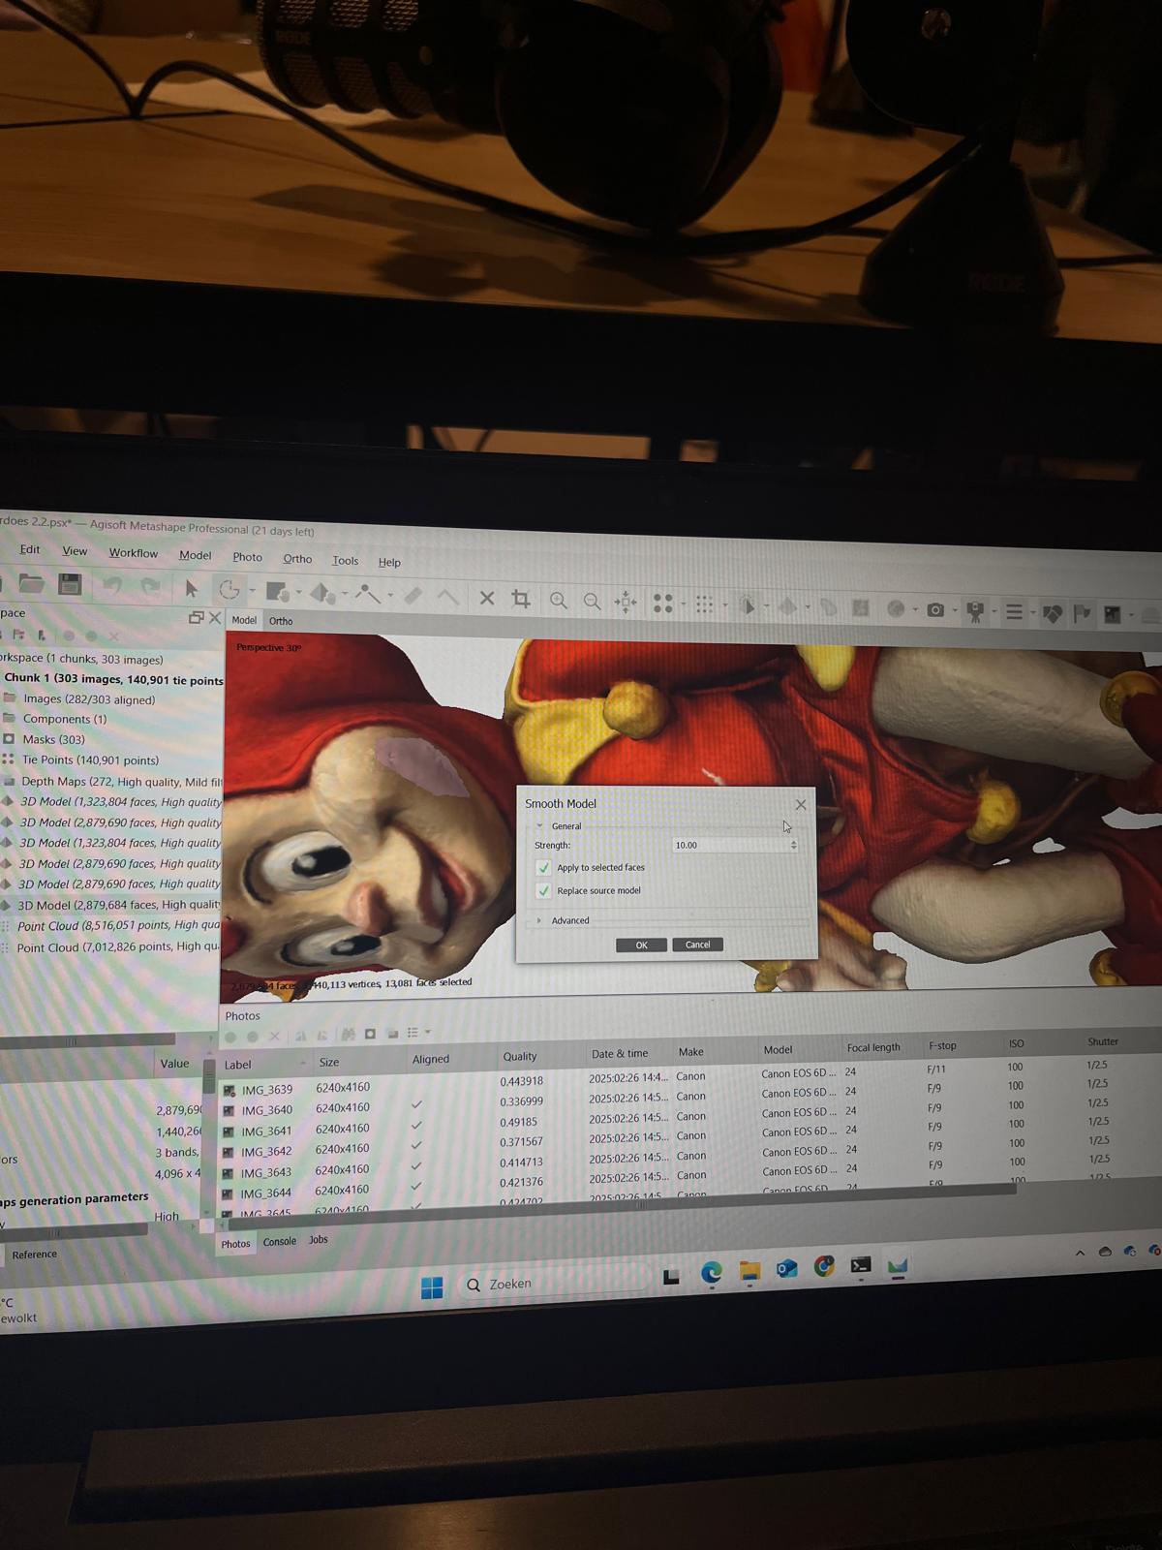Click the binoculars icon in the Photos toolbar
Viewport: 1162px width, 1550px height.
(x=348, y=1035)
